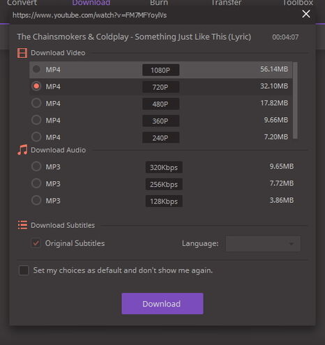This screenshot has width=325, height=345.
Task: Pick the MP4 240P radio button
Action: click(x=36, y=137)
